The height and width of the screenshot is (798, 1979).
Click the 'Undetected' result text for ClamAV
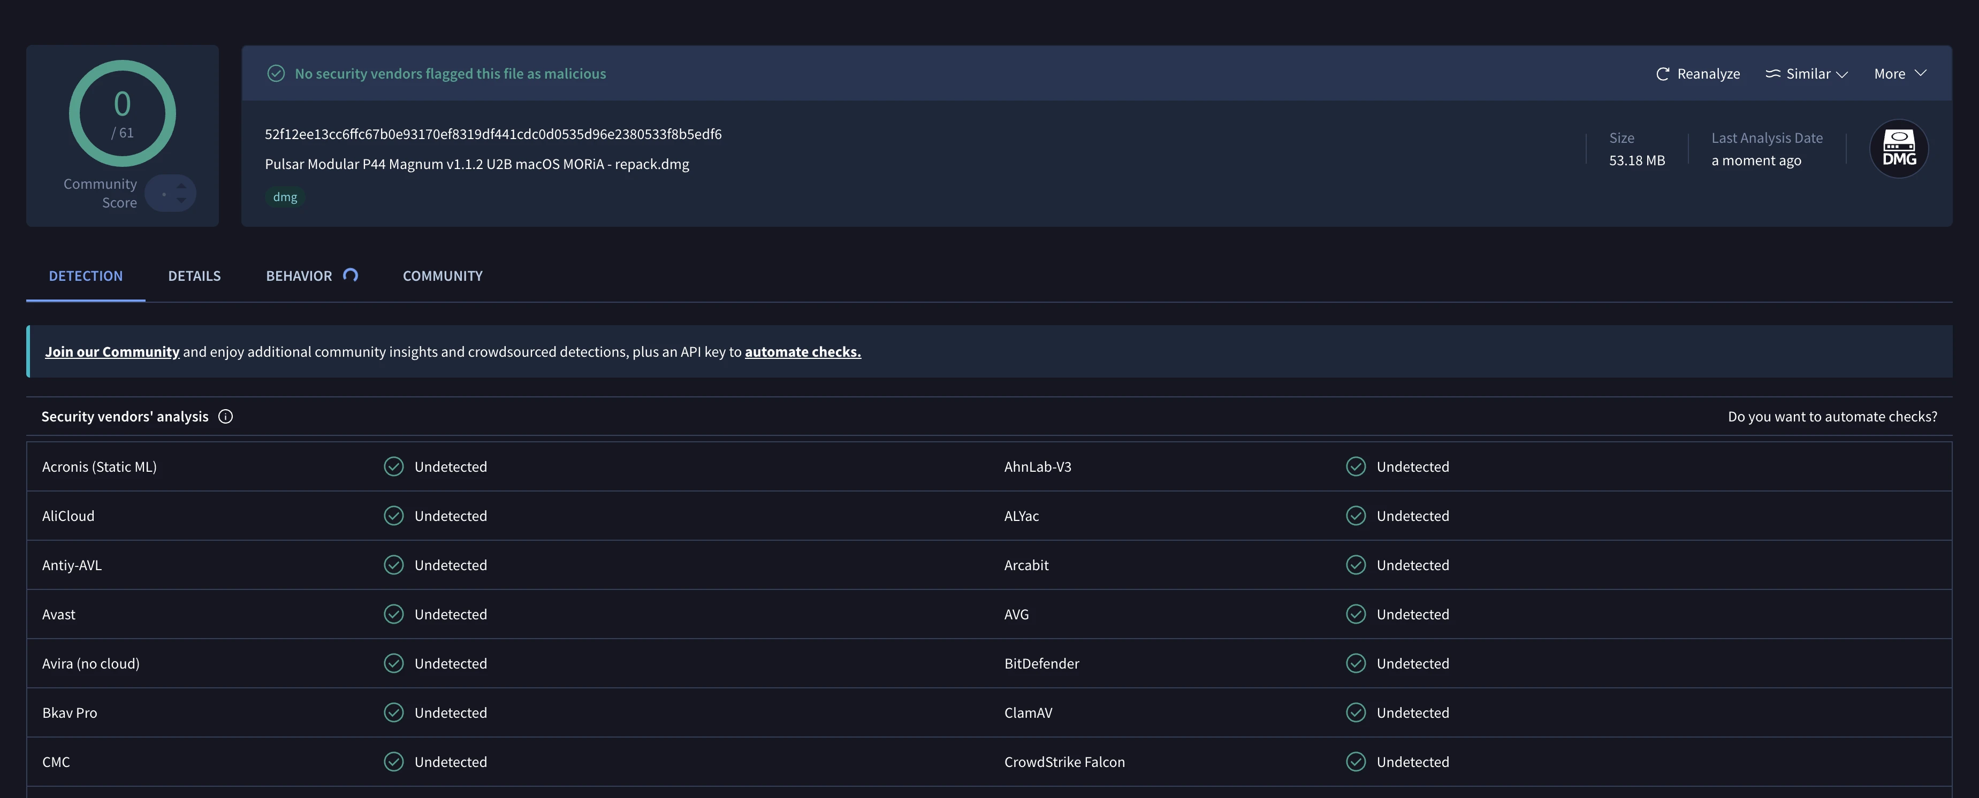[1412, 712]
